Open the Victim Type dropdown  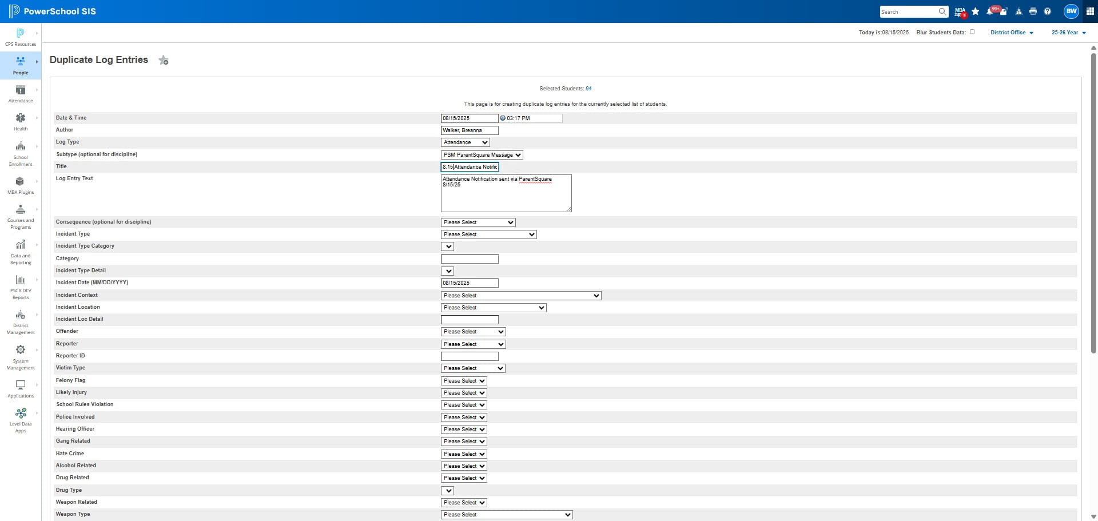pos(473,368)
